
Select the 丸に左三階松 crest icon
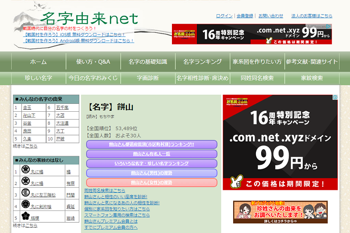pos(25,193)
